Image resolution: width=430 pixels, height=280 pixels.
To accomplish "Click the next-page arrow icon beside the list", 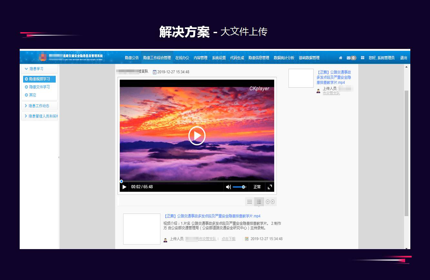I will click(273, 201).
